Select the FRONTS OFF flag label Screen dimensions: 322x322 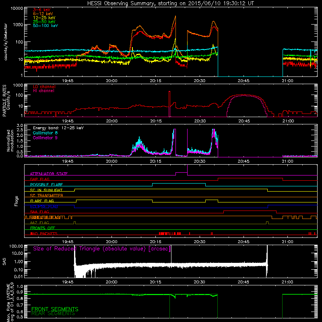point(43,228)
